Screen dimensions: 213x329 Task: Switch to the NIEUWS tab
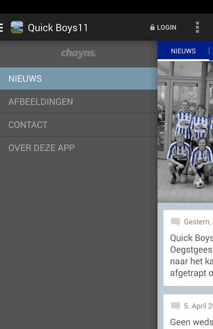coord(183,51)
